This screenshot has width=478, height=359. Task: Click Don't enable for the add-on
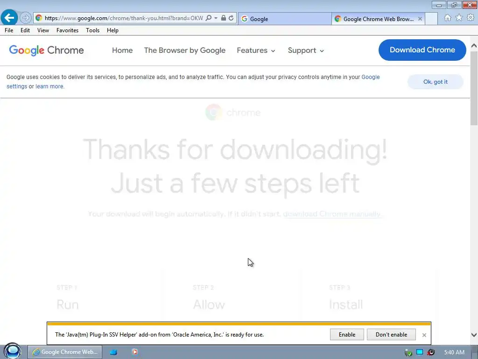pos(391,335)
